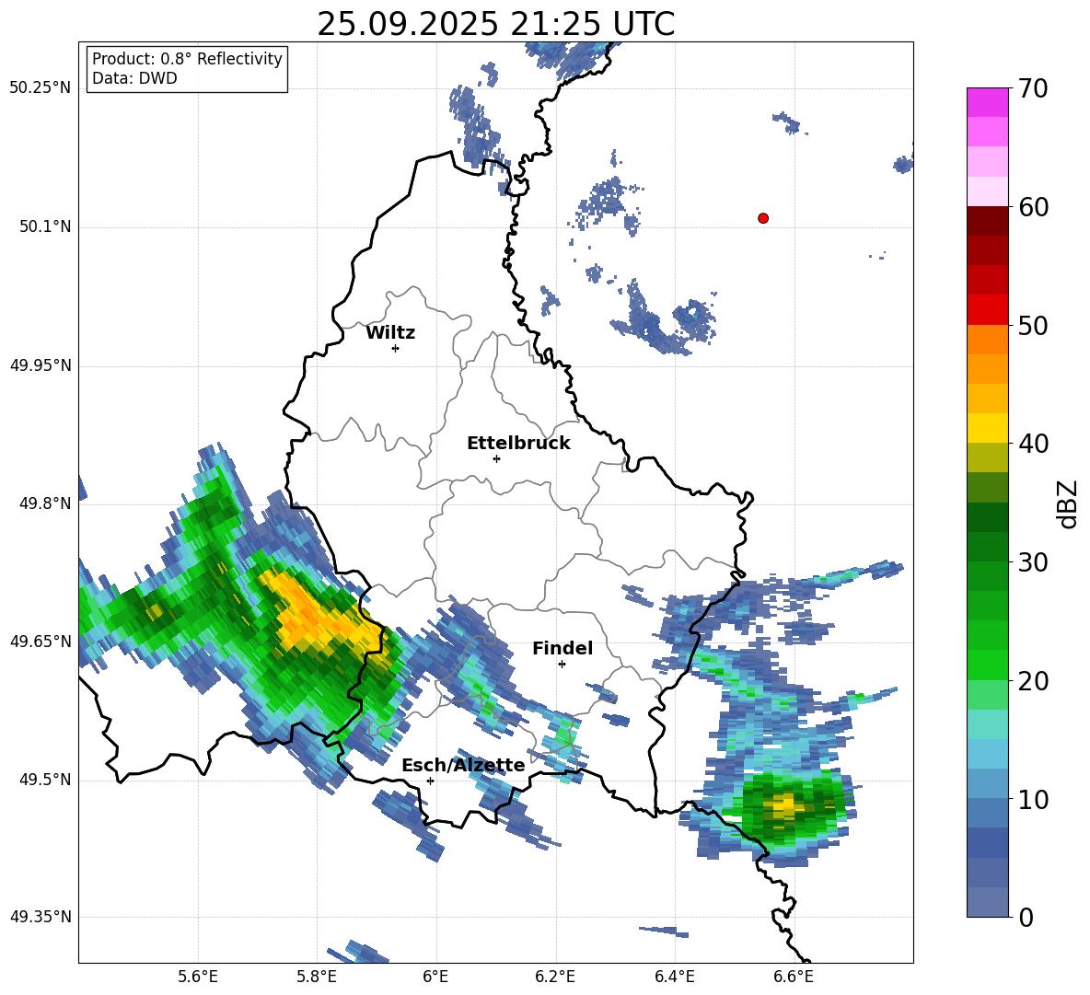Click the 49.35°N latitude label
1090x995 pixels.
pyautogui.click(x=41, y=917)
